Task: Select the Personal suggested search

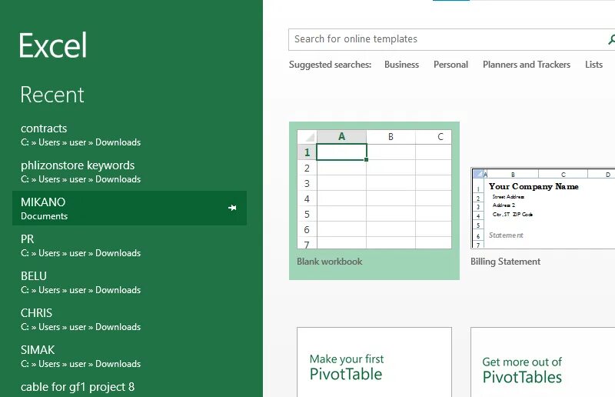Action: (450, 65)
